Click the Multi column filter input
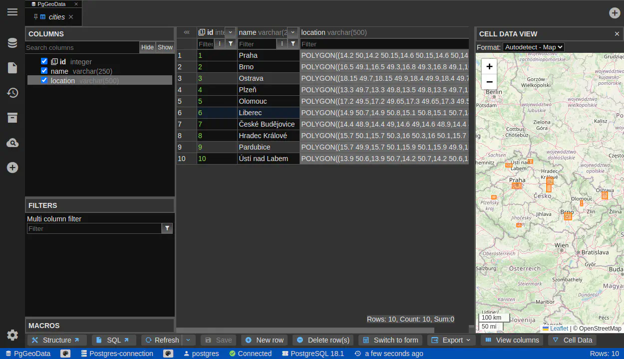The image size is (624, 359). point(94,228)
